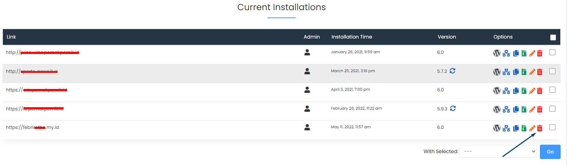Check the box for the March 25, 2021 row
Screen dimensions: 567x165
(x=552, y=71)
